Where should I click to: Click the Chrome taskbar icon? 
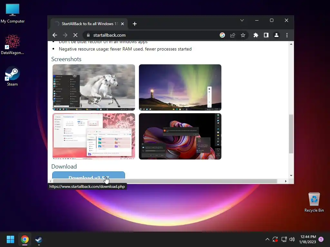(x=24, y=239)
